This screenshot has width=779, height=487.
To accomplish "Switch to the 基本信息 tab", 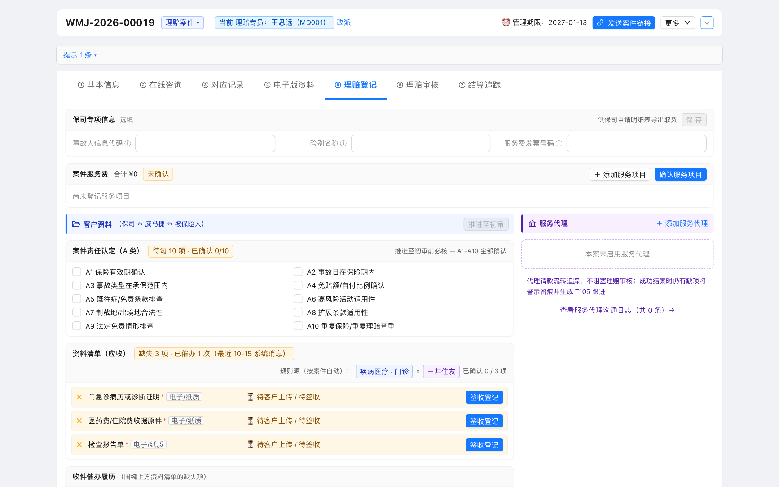I will (x=99, y=85).
